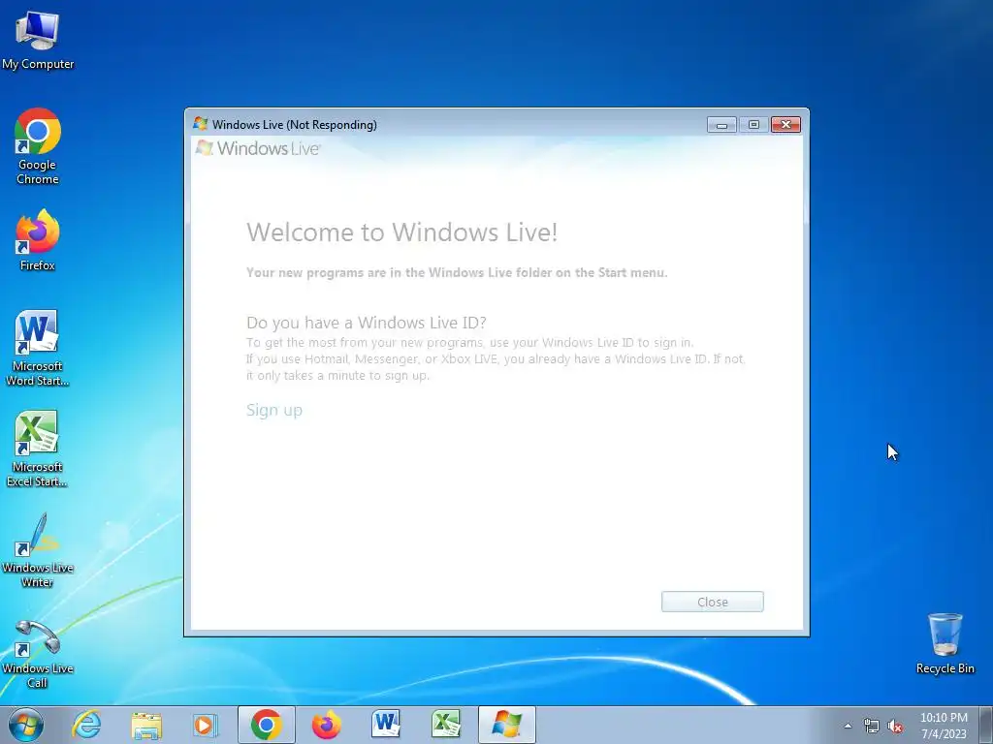
Task: Click the Sign up link
Action: point(274,410)
